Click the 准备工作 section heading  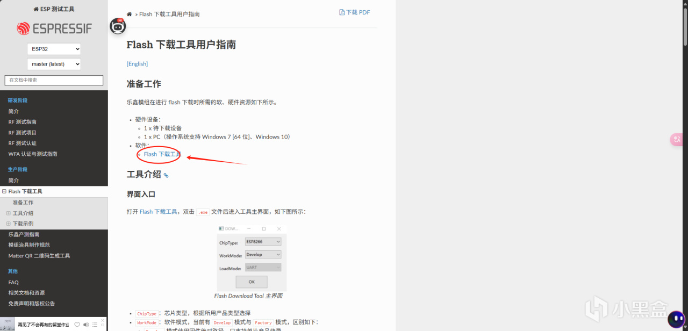click(x=144, y=84)
